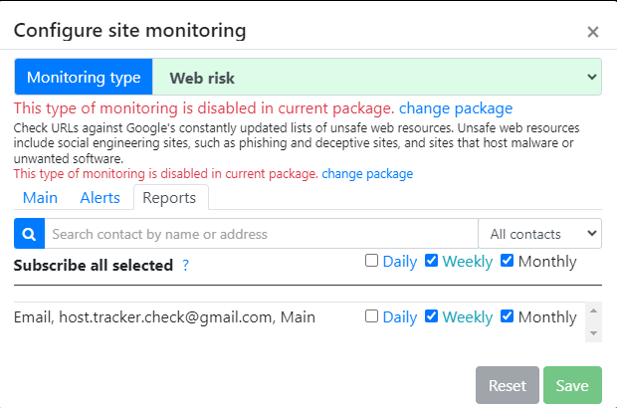Click the question mark help icon
Viewport: 617px width, 408px height.
pyautogui.click(x=186, y=265)
